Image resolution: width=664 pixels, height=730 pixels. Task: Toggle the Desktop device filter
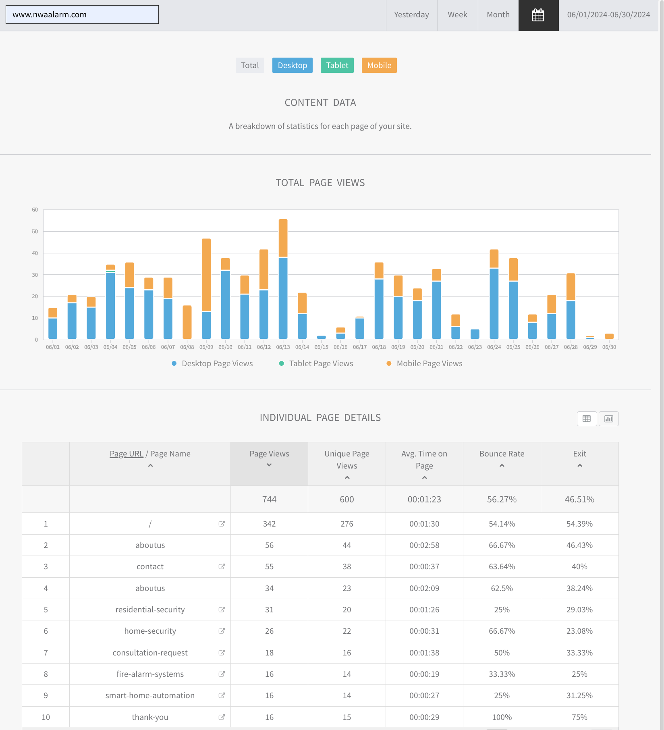click(292, 65)
